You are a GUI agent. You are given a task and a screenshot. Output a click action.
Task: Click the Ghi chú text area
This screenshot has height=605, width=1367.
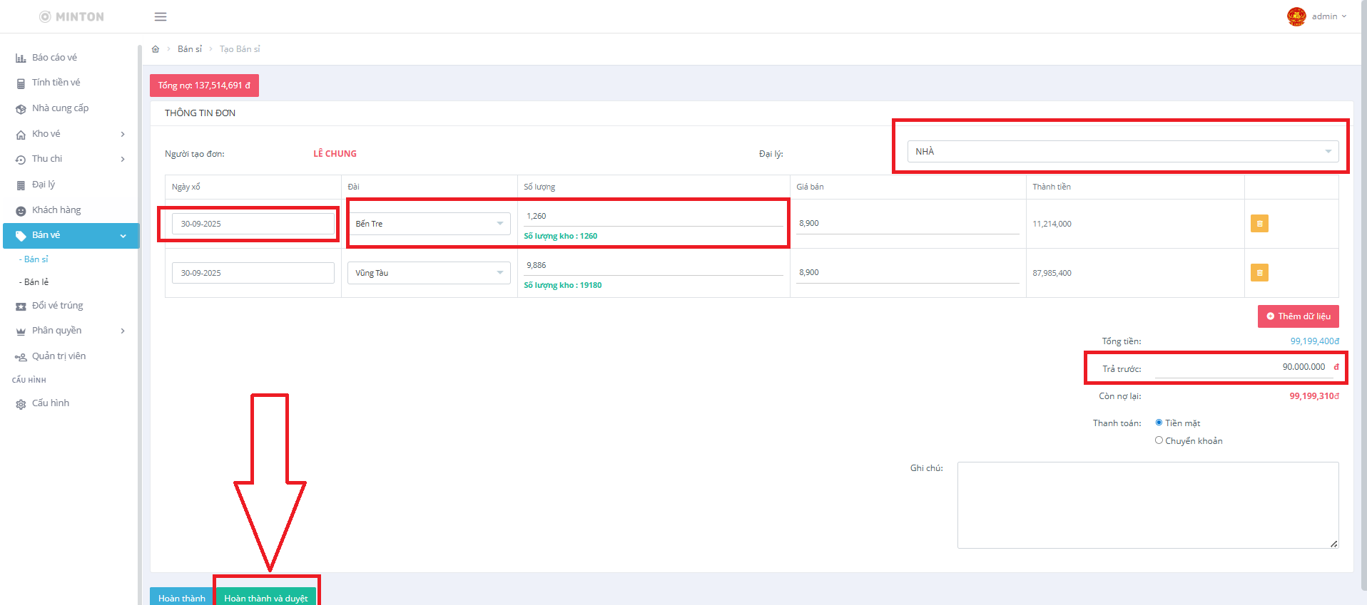1147,505
